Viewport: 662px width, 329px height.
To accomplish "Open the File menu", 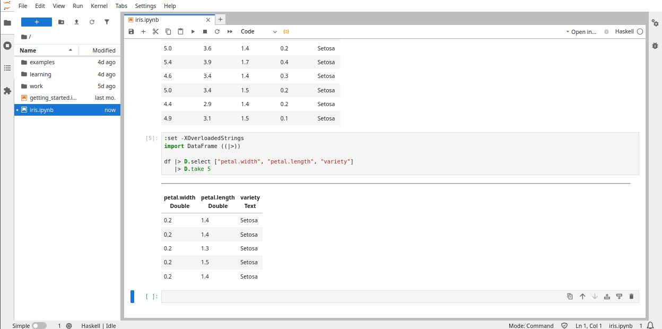I will coord(23,6).
